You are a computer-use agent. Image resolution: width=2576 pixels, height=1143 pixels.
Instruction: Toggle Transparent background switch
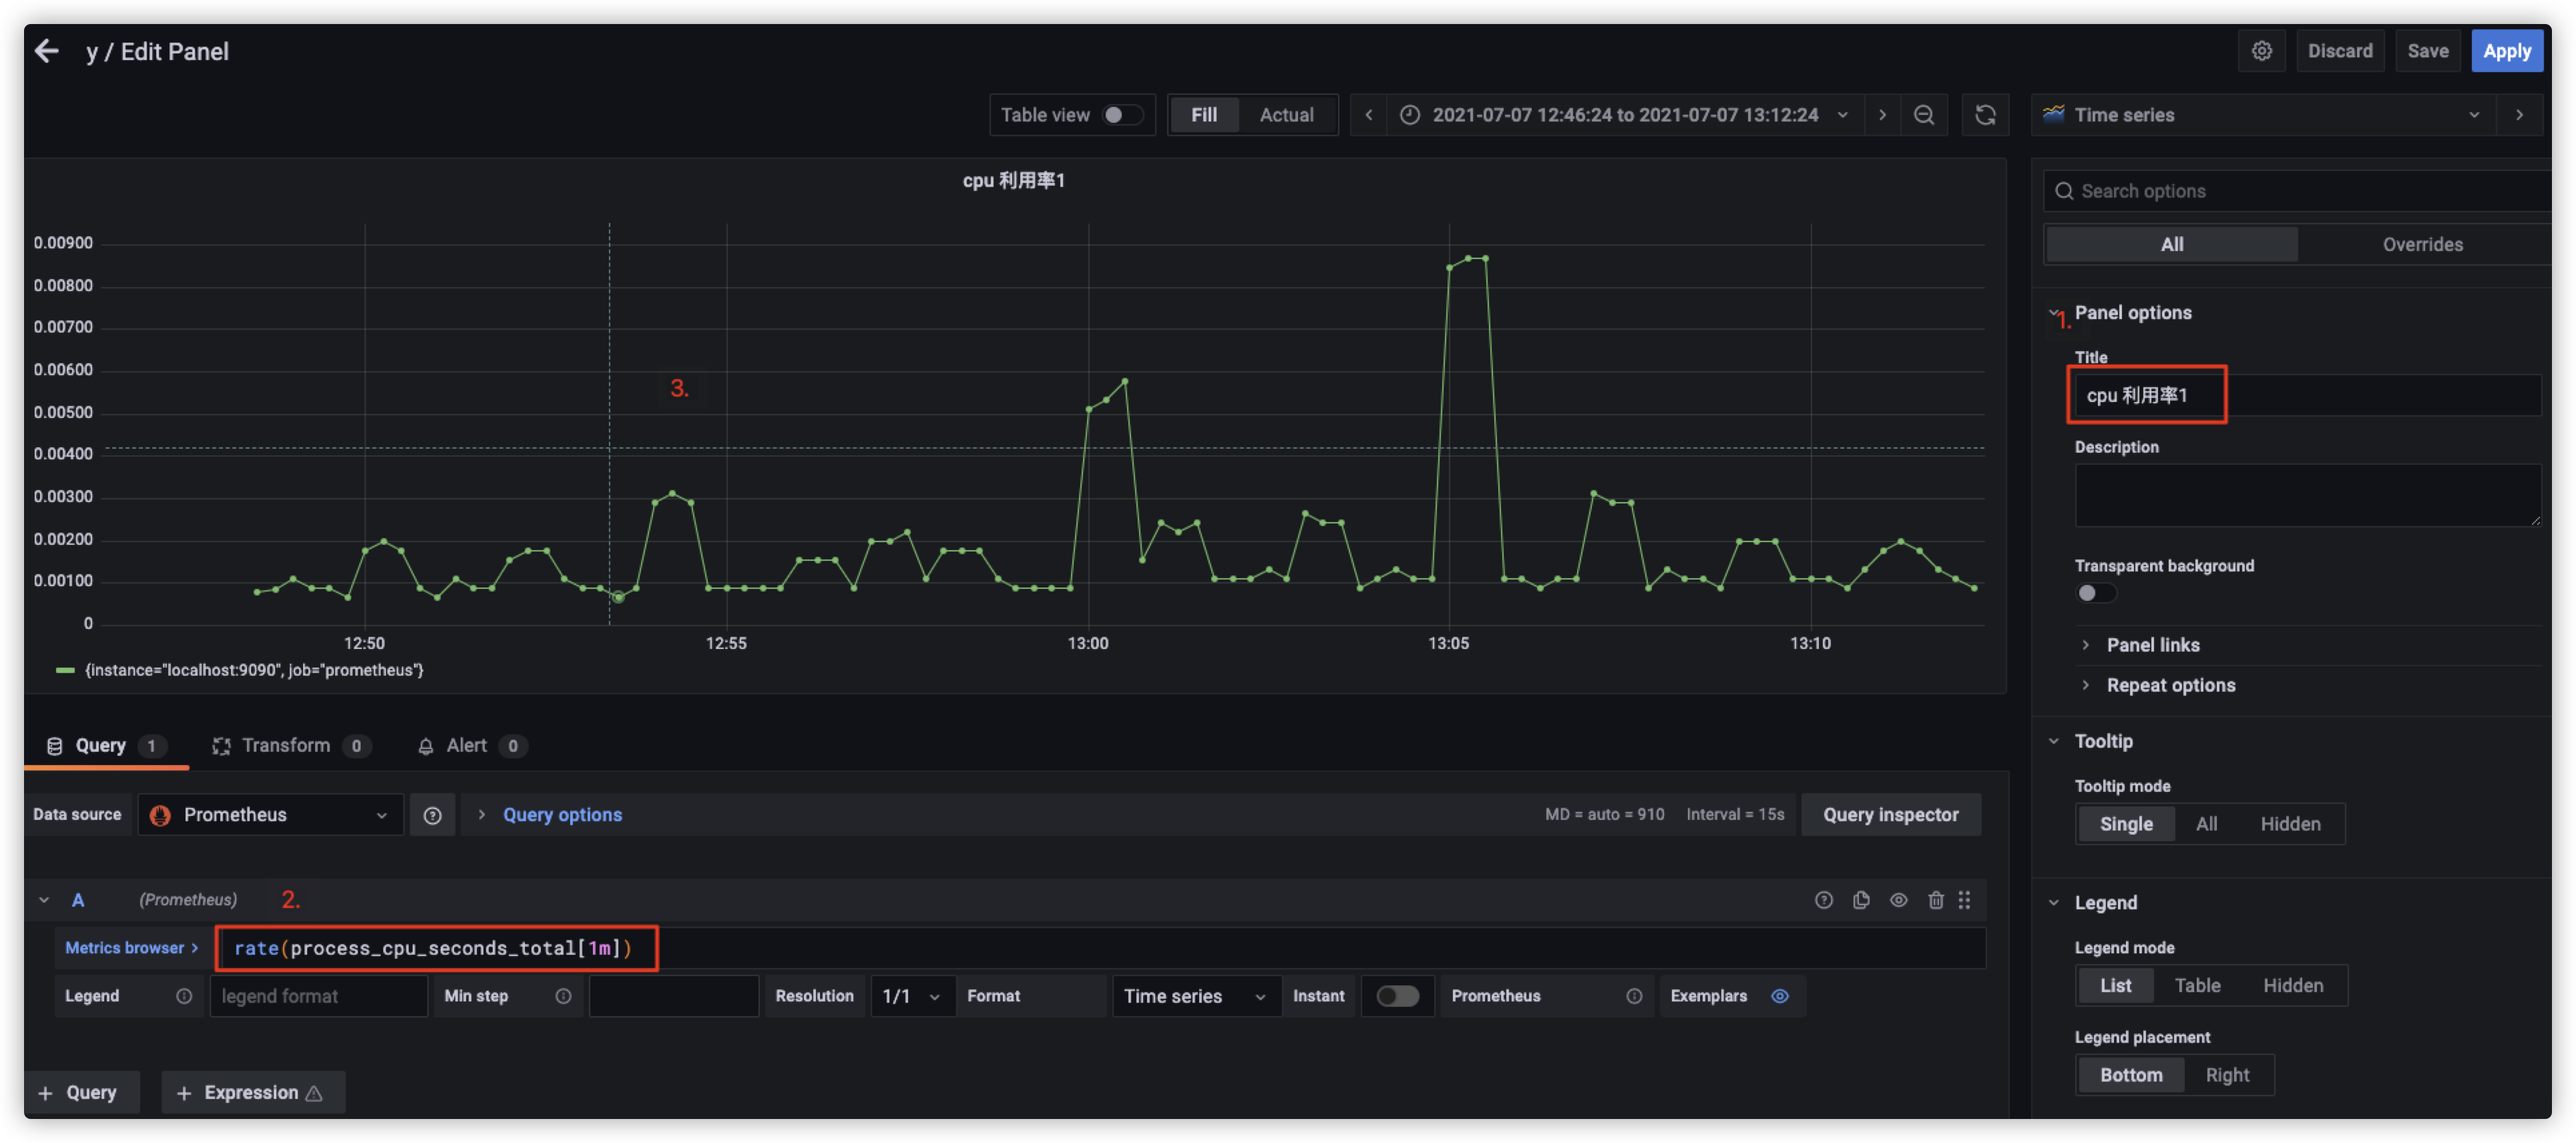tap(2095, 593)
